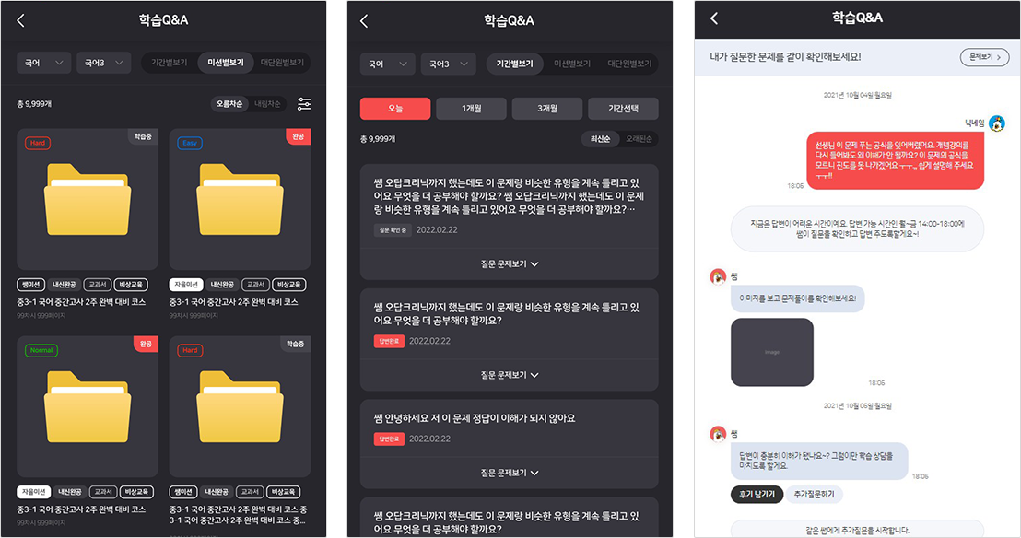Open the filter settings slider icon
Screen dimensions: 1021x538
(304, 103)
